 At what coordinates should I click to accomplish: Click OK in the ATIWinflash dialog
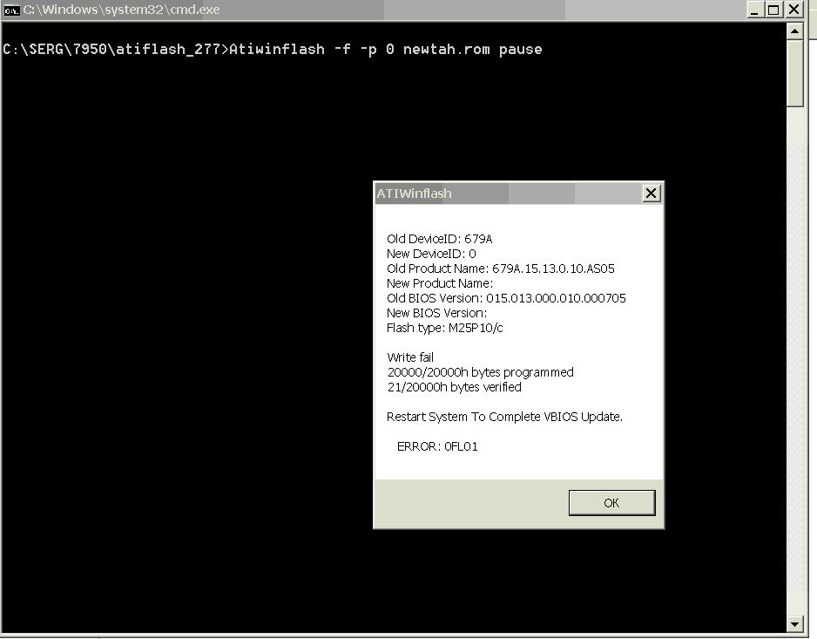[611, 503]
